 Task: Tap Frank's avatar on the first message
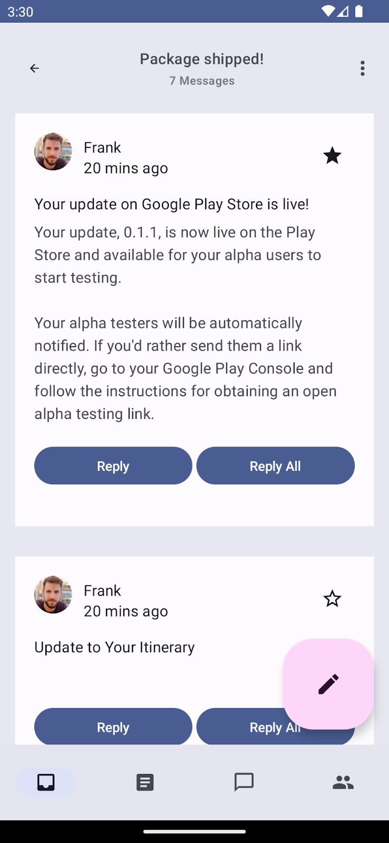[x=53, y=152]
